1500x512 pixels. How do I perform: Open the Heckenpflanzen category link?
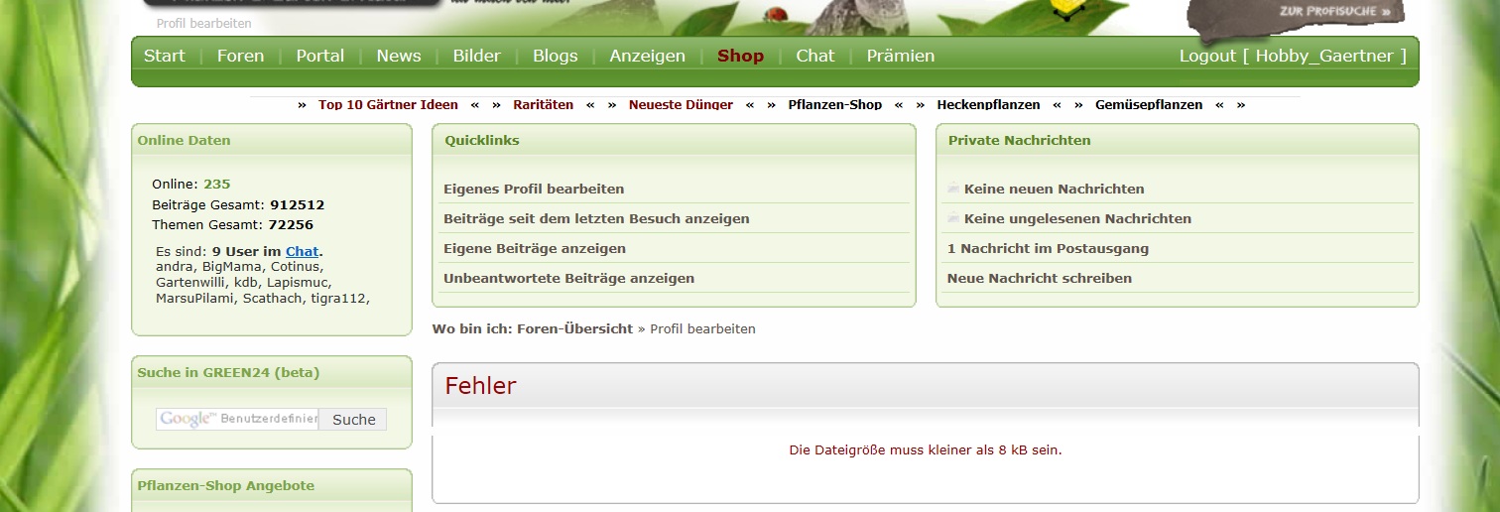pyautogui.click(x=988, y=104)
